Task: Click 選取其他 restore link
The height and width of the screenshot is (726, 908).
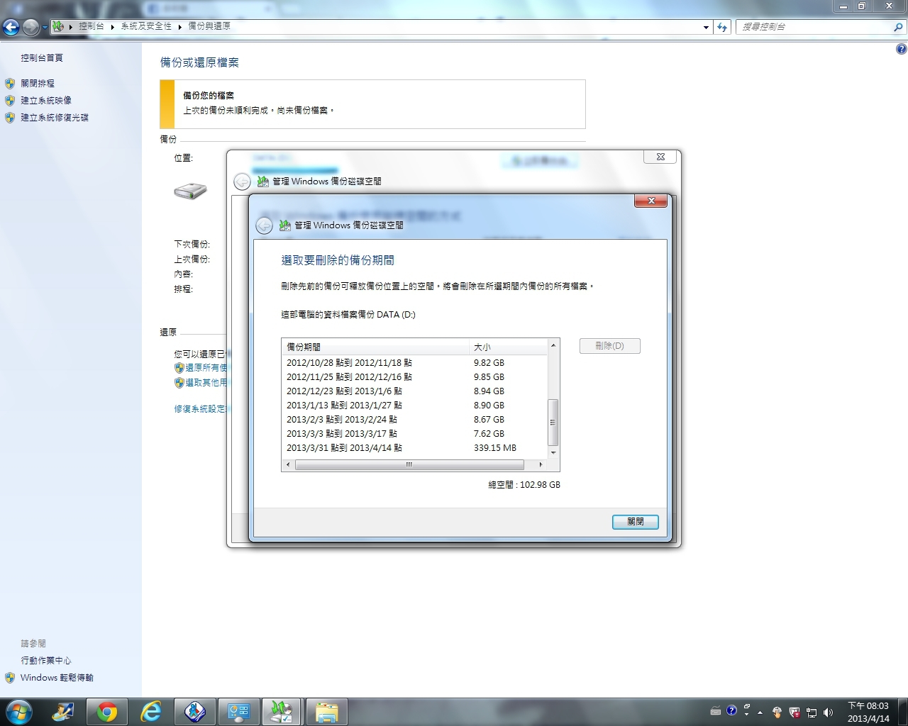Action: point(206,383)
